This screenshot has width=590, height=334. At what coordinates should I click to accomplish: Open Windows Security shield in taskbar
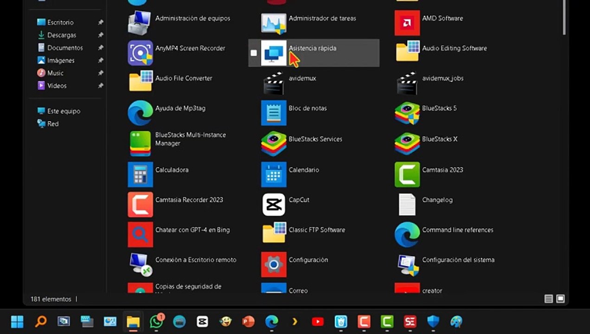point(433,321)
